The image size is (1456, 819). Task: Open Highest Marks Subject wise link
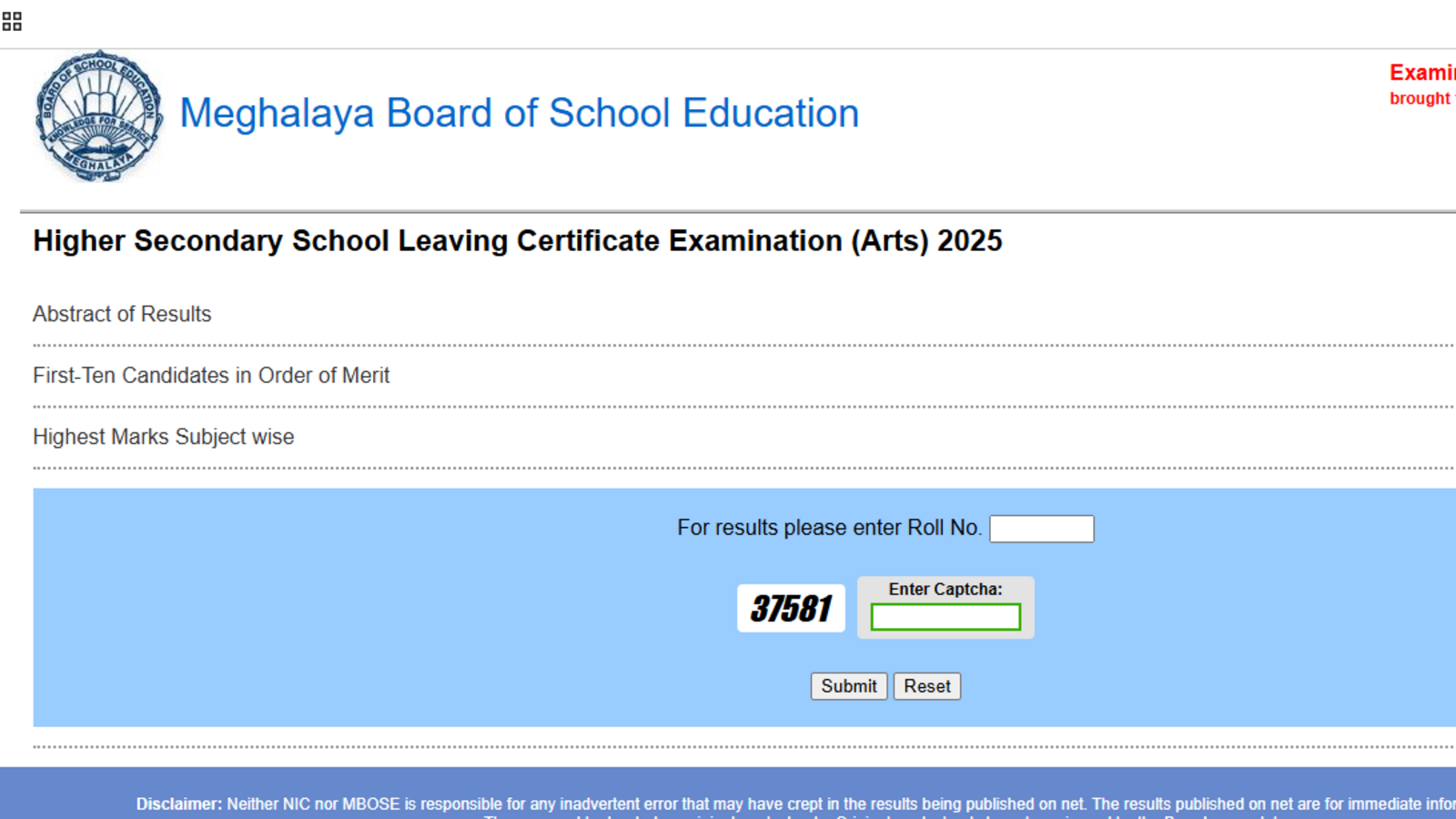[x=164, y=437]
